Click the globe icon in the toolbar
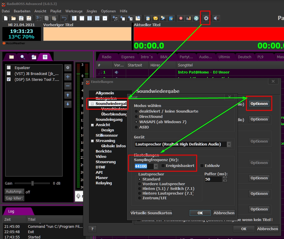This screenshot has width=284, height=239. click(x=196, y=18)
